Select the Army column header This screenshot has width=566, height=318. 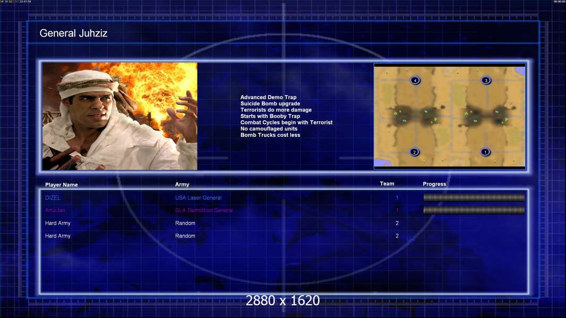point(182,184)
